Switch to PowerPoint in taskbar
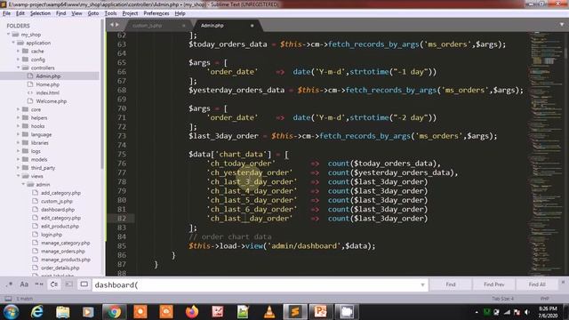Screen dimensions: 569x320 pos(320,312)
